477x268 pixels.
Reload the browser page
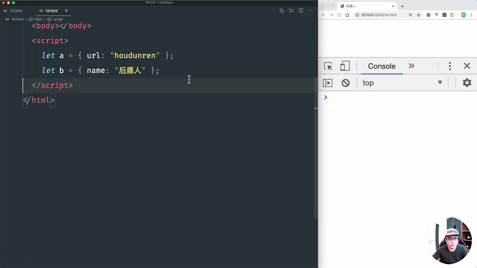[339, 15]
